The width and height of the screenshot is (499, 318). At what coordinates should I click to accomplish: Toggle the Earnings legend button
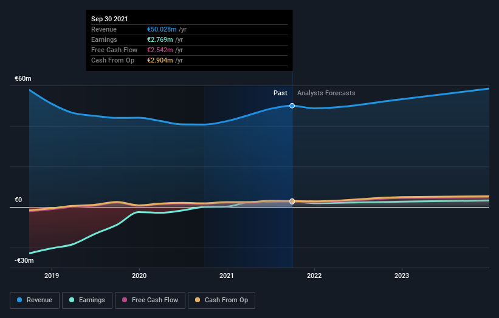coord(87,300)
